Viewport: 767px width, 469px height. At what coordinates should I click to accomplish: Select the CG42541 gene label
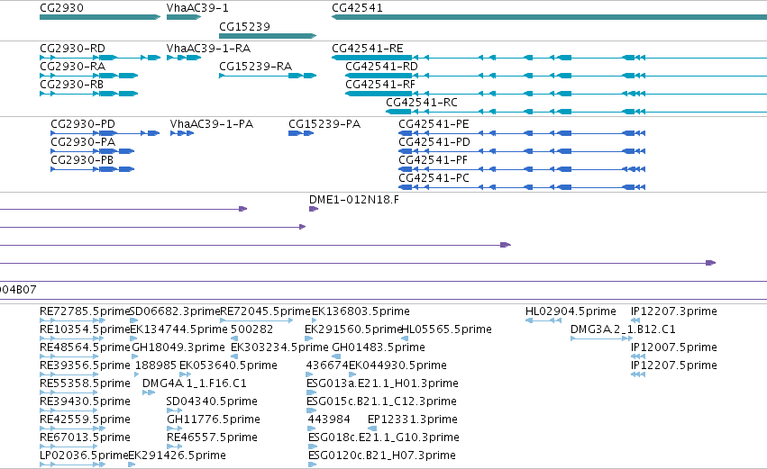(357, 8)
